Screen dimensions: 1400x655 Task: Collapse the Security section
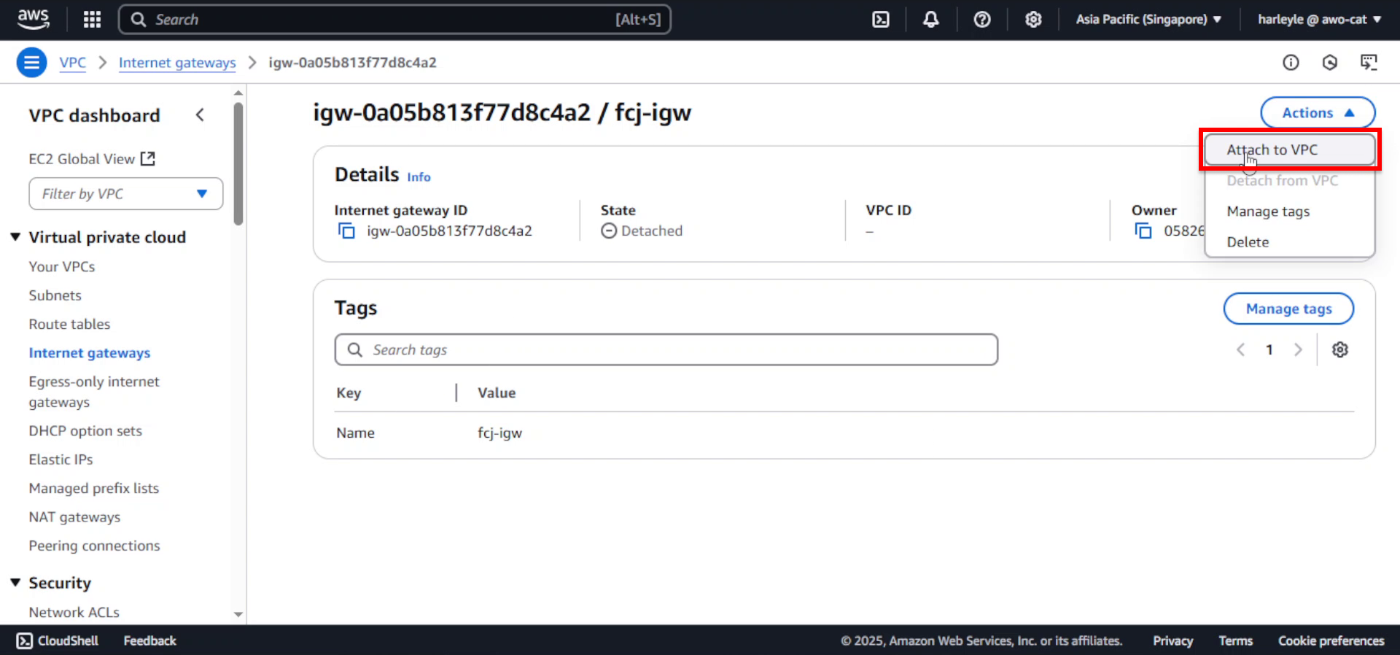click(x=15, y=583)
